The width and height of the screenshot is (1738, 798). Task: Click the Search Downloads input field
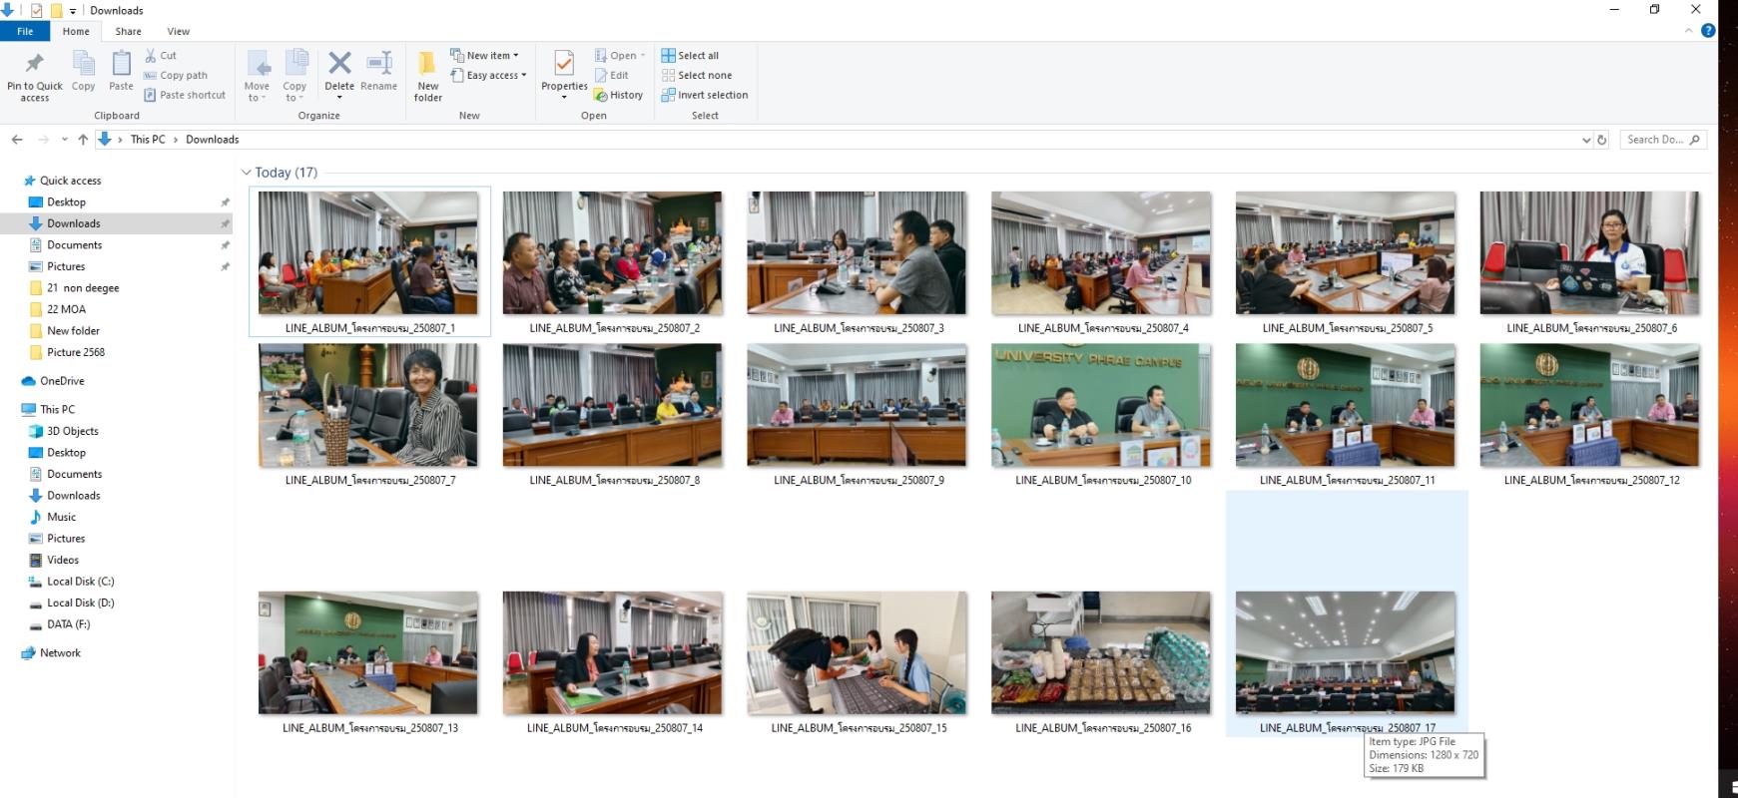click(x=1655, y=140)
